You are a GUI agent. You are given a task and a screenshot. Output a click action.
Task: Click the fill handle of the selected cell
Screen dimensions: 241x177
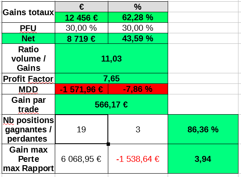point(108,144)
